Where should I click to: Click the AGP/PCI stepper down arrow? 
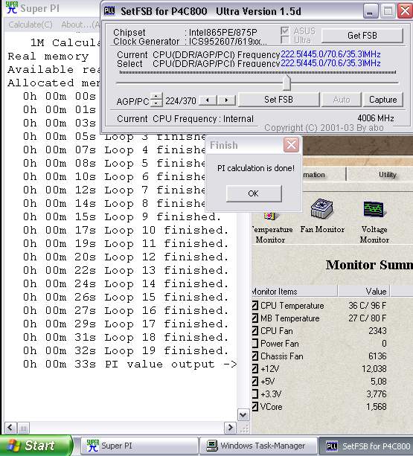click(x=156, y=103)
